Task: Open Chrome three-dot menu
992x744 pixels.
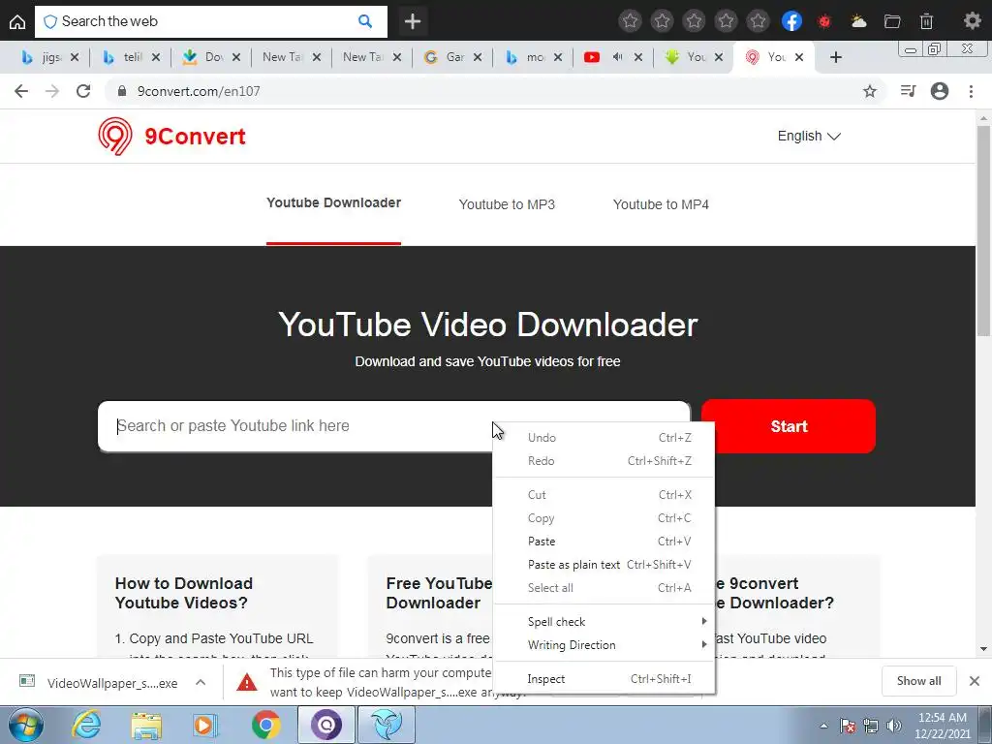Action: (971, 91)
